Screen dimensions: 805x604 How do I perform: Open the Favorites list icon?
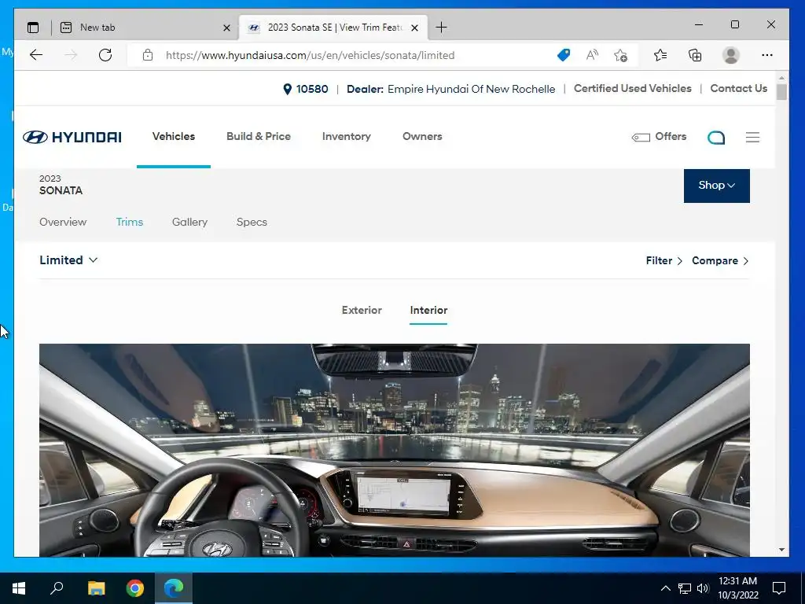point(660,55)
